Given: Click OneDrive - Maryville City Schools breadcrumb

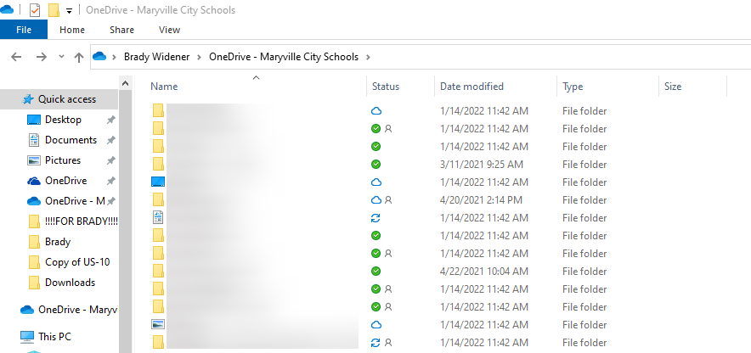Looking at the screenshot, I should [x=284, y=57].
